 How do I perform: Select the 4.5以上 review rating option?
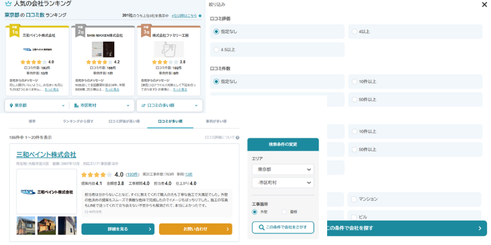pyautogui.click(x=216, y=49)
